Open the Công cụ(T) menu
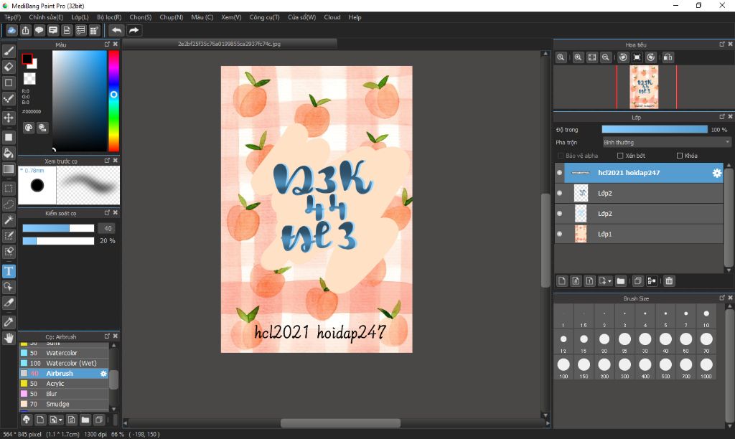 pyautogui.click(x=264, y=17)
